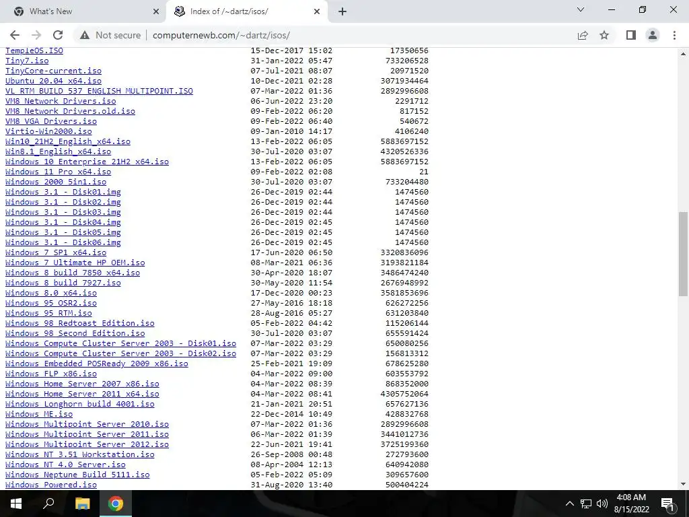Switch to the What's New tab
The height and width of the screenshot is (517, 689).
[83, 11]
